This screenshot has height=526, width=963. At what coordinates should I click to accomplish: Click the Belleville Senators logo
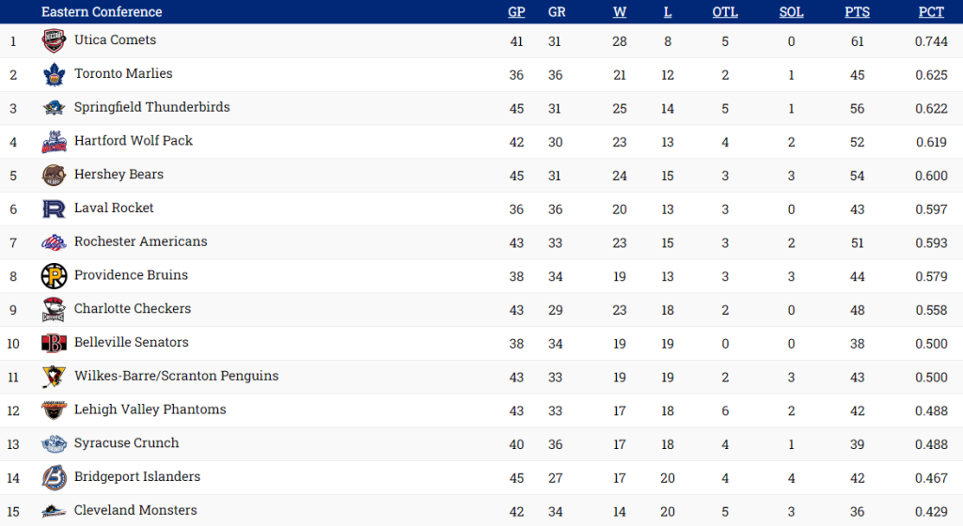tap(54, 343)
